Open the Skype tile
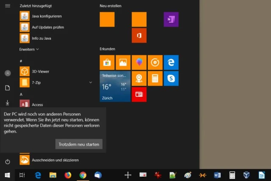The width and height of the screenshot is (271, 181). pos(171,78)
